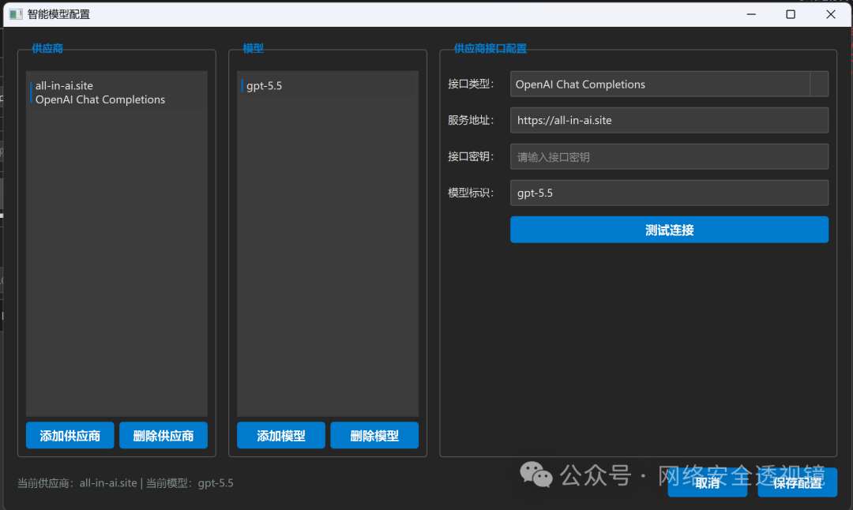Focus the 接口密钥 key field
Screen dimensions: 853x510
coord(669,156)
